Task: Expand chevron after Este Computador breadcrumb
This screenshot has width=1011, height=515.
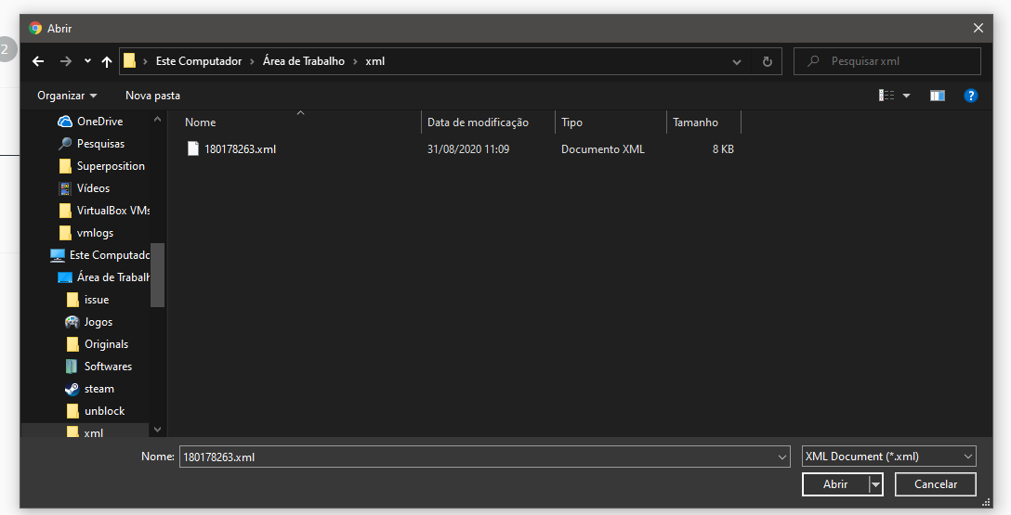Action: [x=252, y=61]
